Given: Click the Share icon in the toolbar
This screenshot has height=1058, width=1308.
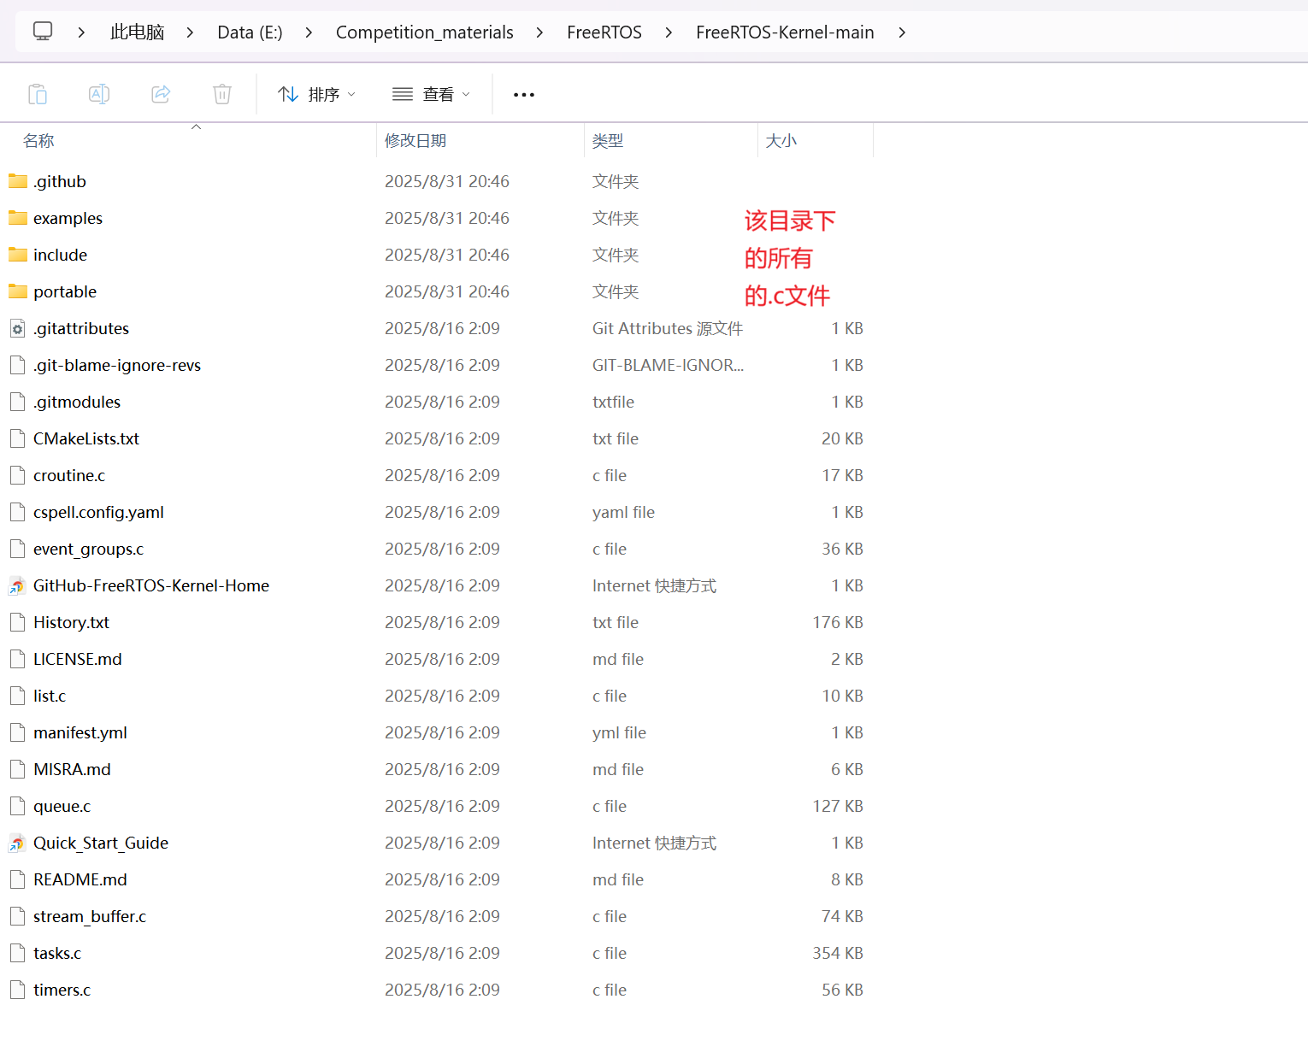Looking at the screenshot, I should tap(161, 94).
